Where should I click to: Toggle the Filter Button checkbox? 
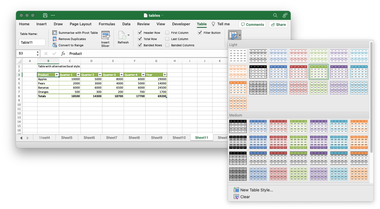(200, 33)
